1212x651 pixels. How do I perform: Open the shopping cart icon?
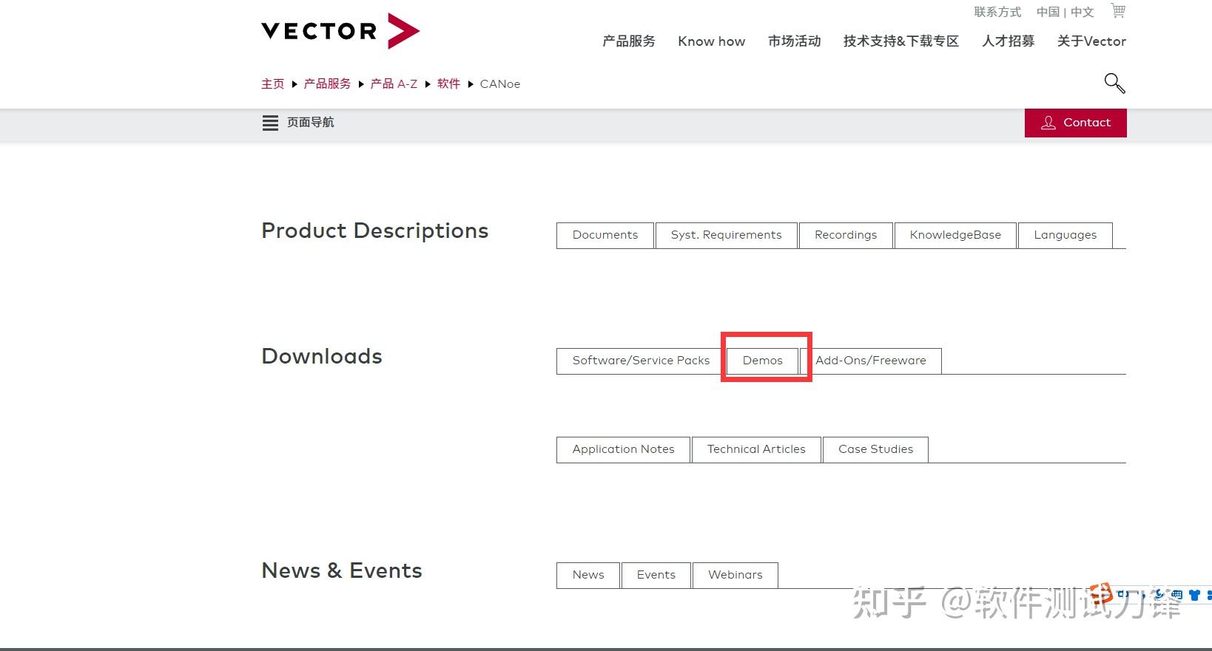point(1118,10)
